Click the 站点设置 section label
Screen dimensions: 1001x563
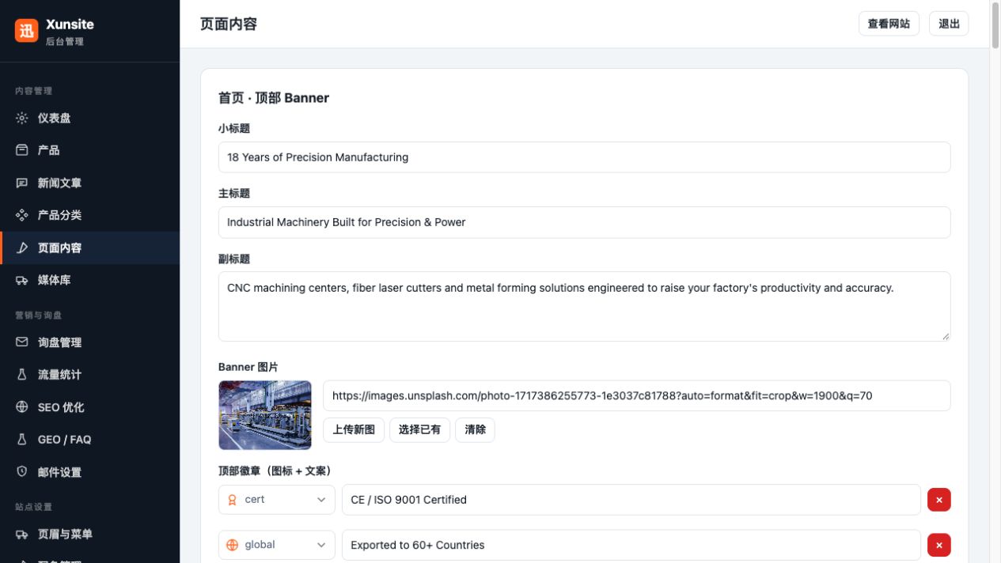tap(33, 507)
